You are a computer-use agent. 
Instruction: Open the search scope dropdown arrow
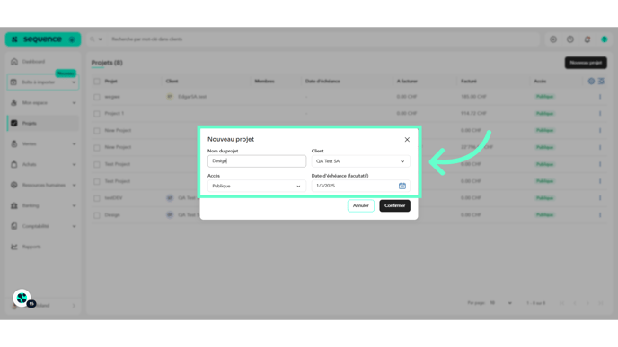tap(100, 39)
